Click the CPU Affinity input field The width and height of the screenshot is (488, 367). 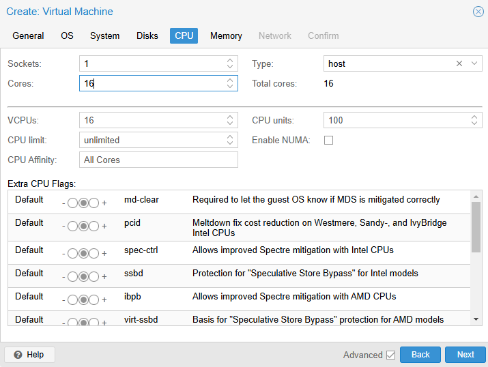pos(158,160)
